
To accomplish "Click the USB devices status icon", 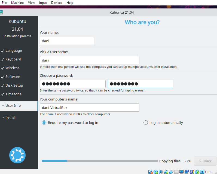I will pos(171,172).
